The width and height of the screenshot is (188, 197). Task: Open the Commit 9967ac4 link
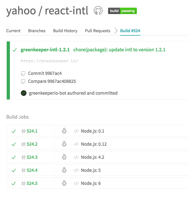pyautogui.click(x=45, y=73)
